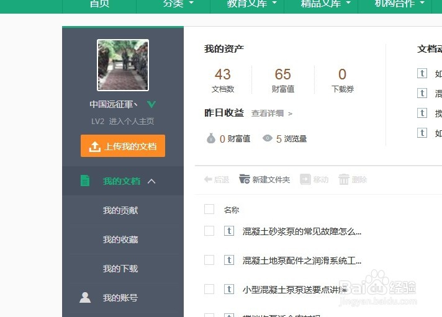Check the box for 混凝土砂浆泵的常见故障怎么
Viewport: 442px width, 317px height.
(x=209, y=231)
